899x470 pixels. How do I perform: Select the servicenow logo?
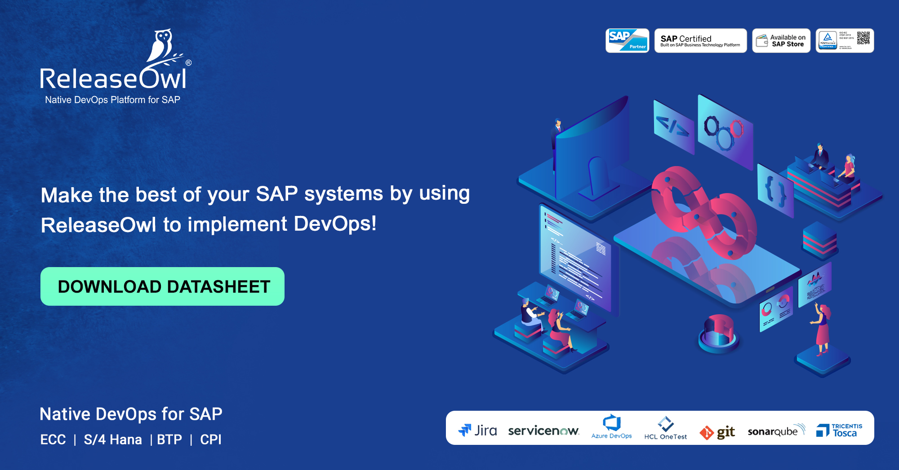tap(543, 431)
